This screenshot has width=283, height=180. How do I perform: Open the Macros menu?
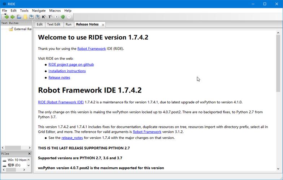[55, 10]
